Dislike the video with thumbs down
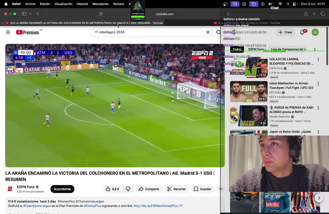329x214 pixels. (x=128, y=189)
